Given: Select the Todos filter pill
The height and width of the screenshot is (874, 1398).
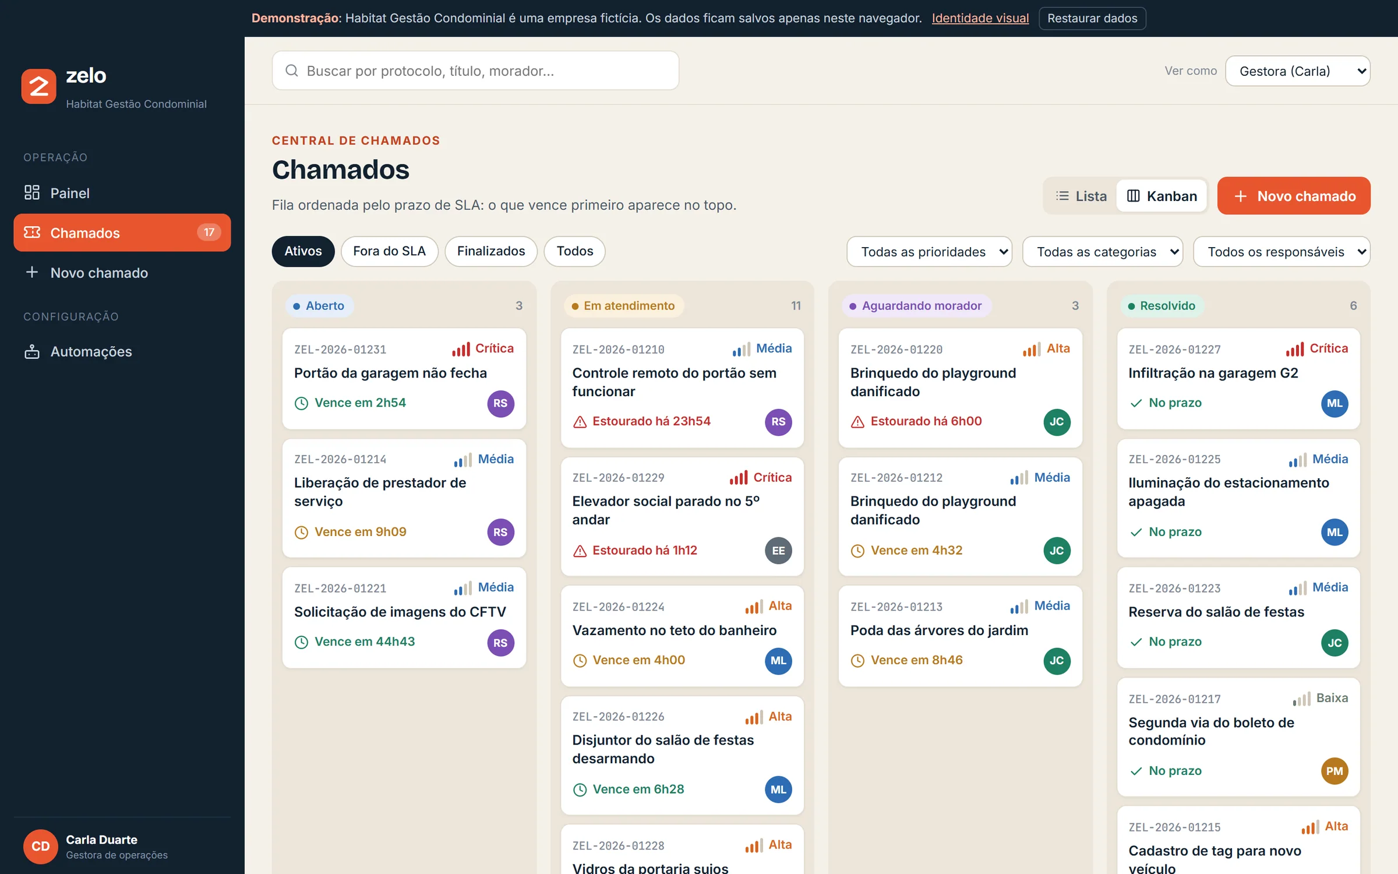Looking at the screenshot, I should tap(574, 251).
